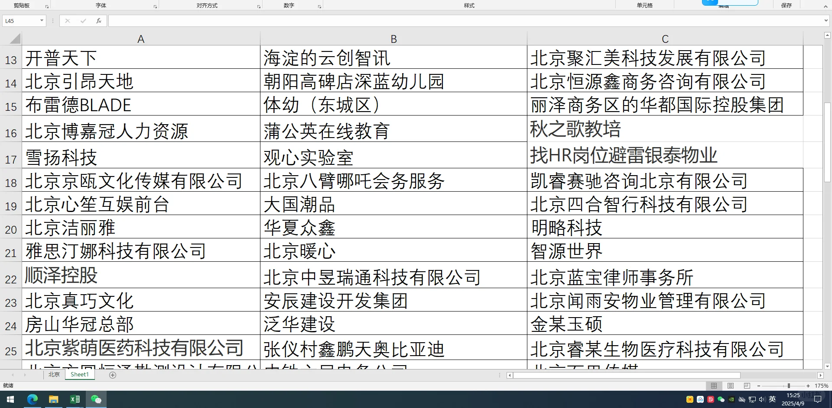
Task: Open Microsoft Edge from the taskbar
Action: (x=32, y=399)
